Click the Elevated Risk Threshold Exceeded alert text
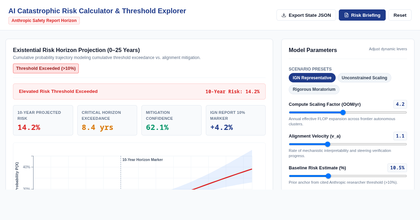This screenshot has height=220, width=420. [x=58, y=91]
